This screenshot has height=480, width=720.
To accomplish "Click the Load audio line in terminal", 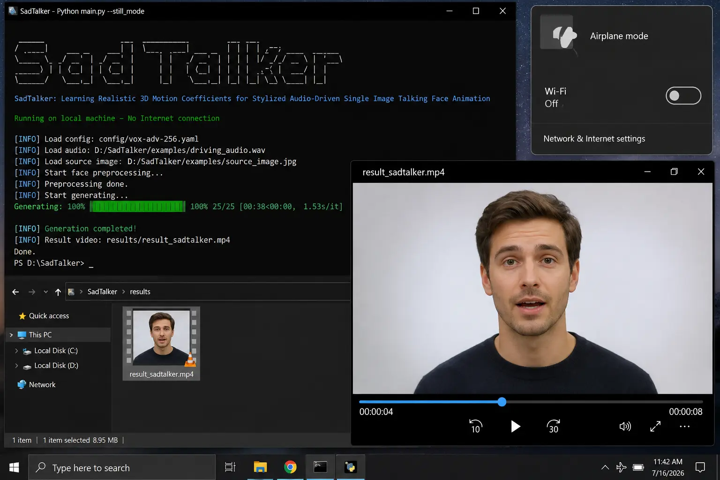I will click(140, 150).
